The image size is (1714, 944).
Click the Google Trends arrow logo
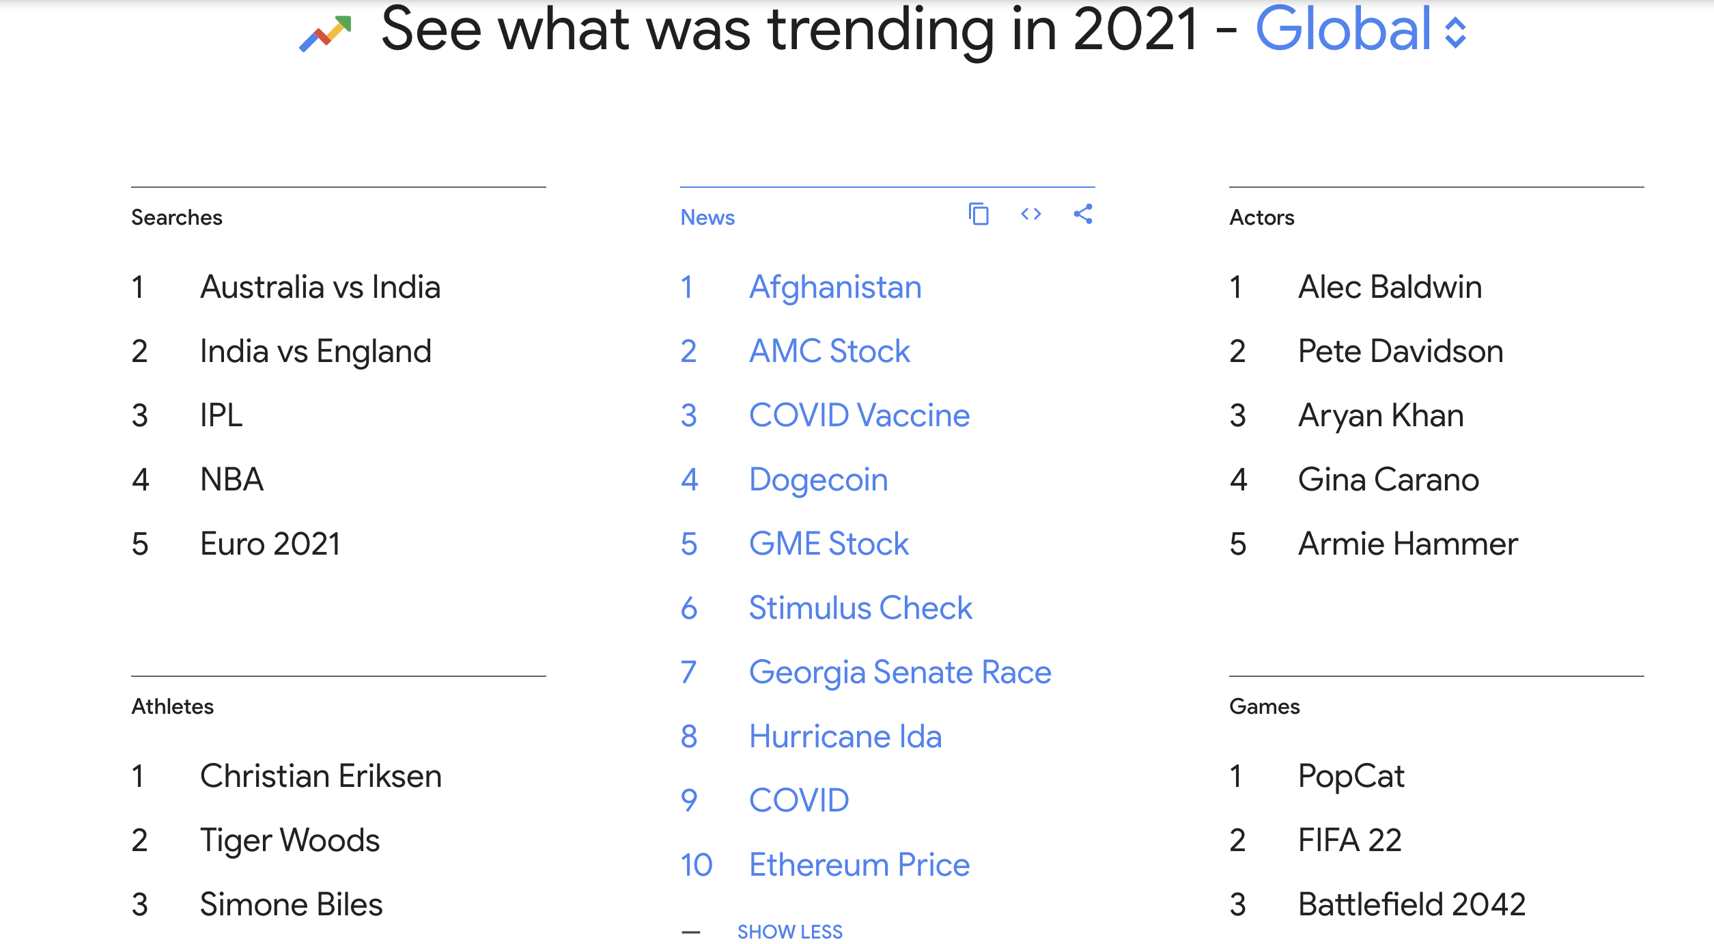[326, 33]
